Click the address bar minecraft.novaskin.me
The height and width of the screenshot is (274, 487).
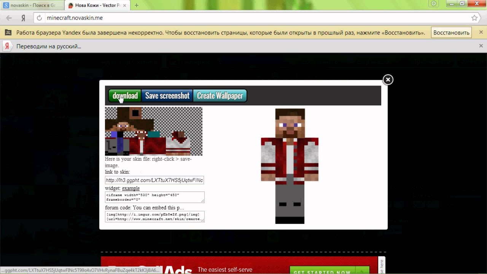(x=75, y=18)
